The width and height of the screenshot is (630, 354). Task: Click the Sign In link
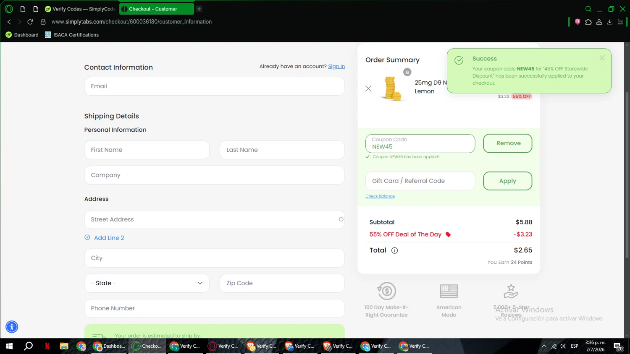click(x=336, y=66)
